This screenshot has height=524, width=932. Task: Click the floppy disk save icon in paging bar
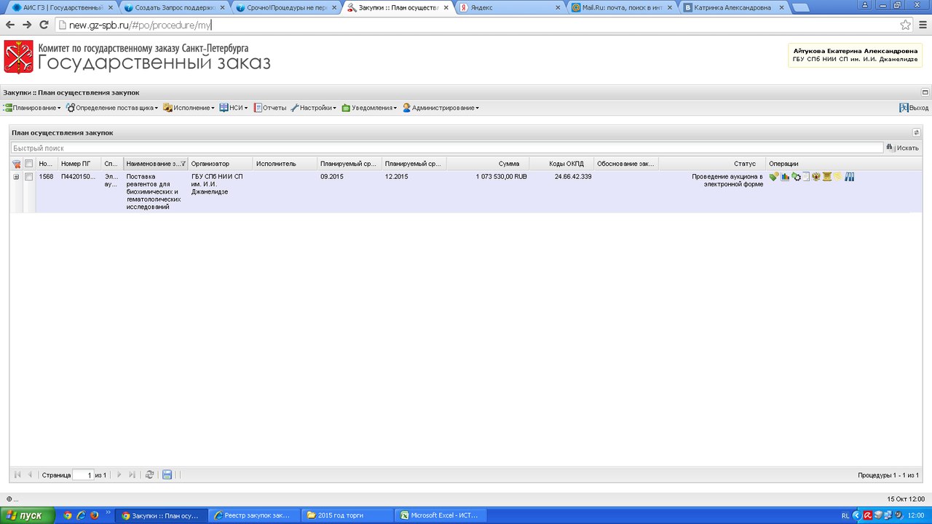point(167,475)
